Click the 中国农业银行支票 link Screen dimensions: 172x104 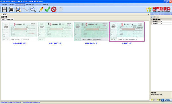tap(20, 43)
